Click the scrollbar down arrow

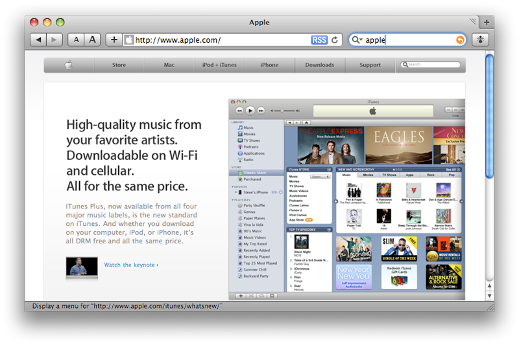(490, 296)
